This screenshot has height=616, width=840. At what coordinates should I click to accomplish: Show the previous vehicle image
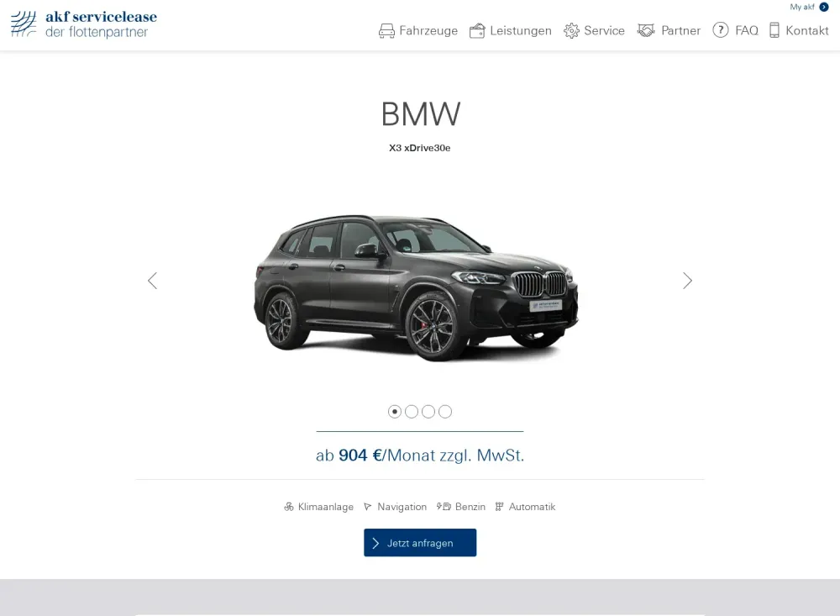point(153,281)
